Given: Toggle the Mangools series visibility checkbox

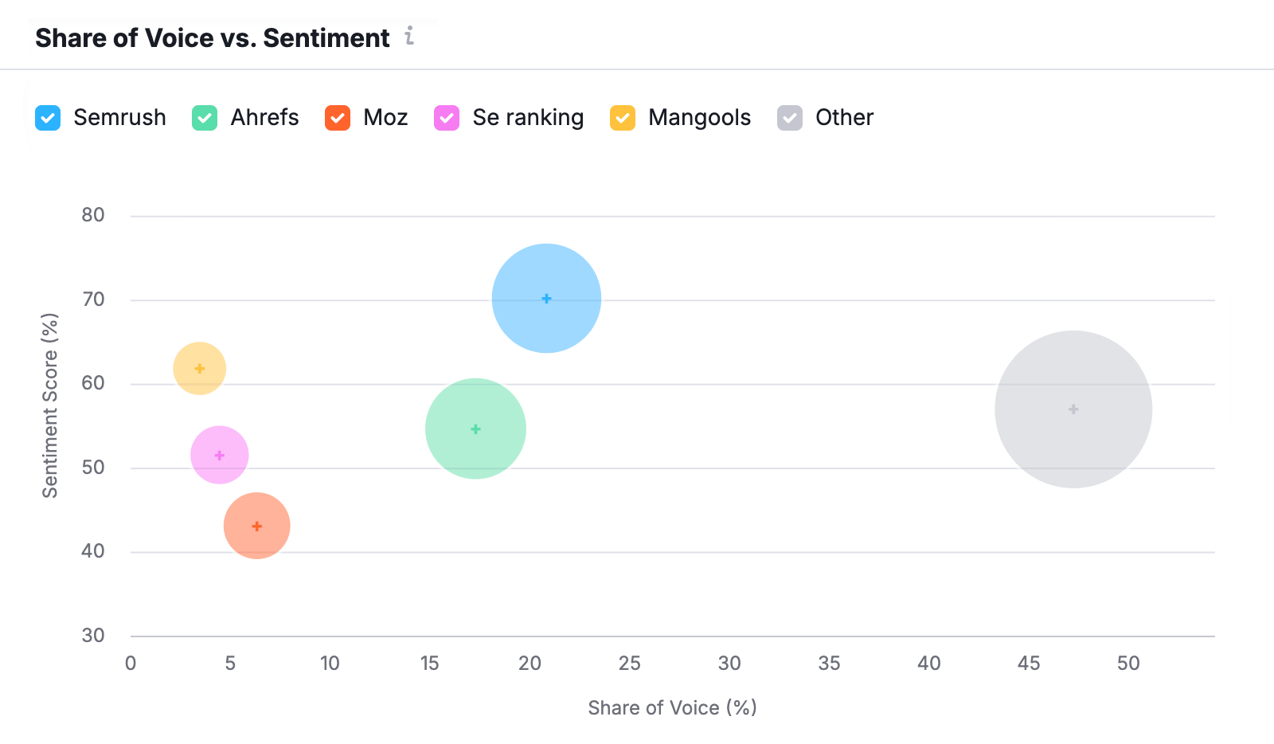Looking at the screenshot, I should pyautogui.click(x=622, y=117).
